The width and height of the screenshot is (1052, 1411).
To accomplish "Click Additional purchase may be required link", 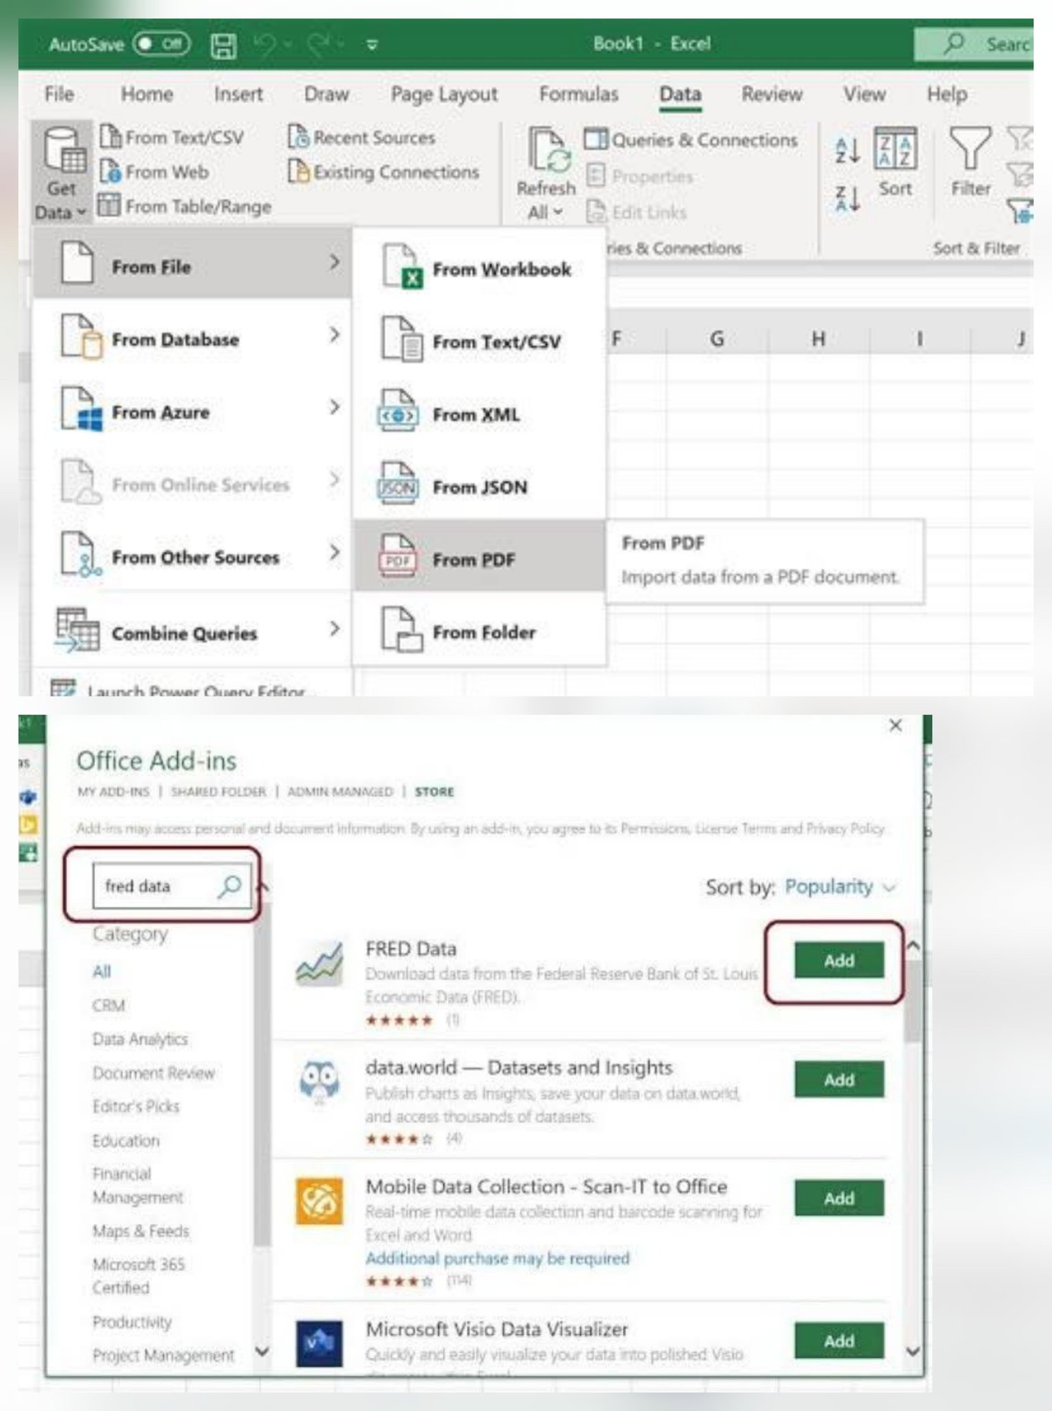I will (497, 1258).
